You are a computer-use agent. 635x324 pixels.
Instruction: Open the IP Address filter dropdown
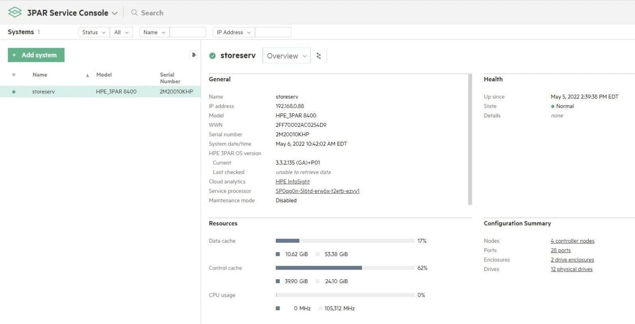[234, 32]
